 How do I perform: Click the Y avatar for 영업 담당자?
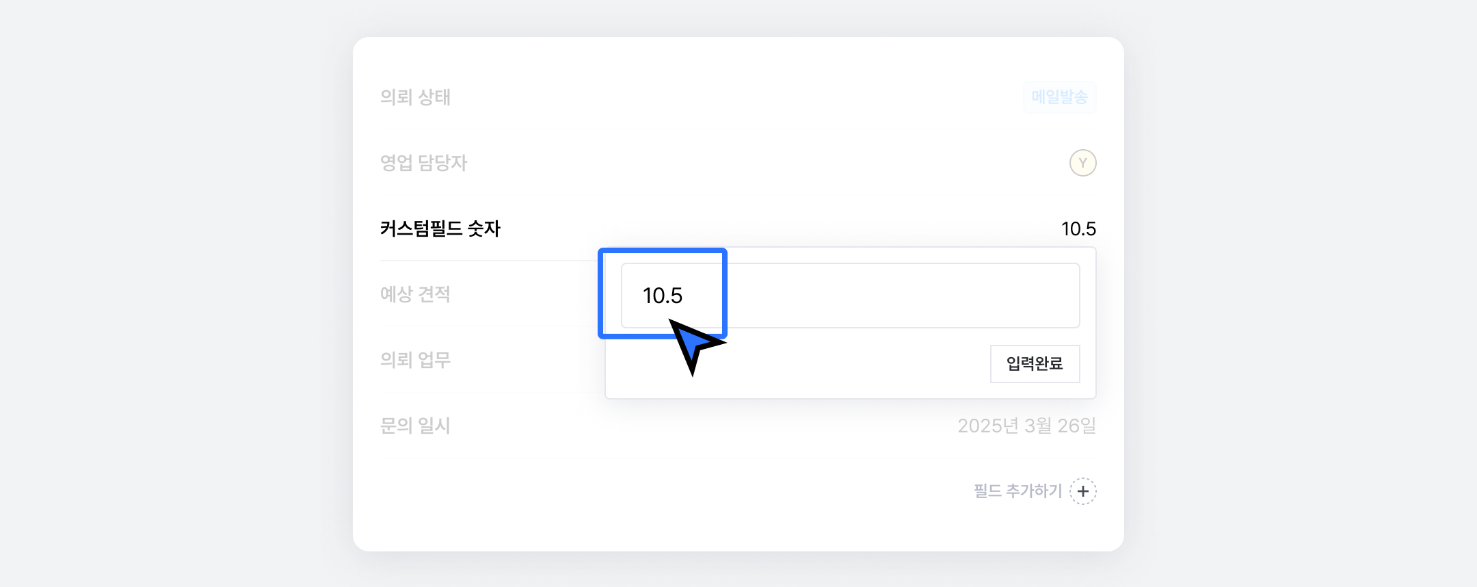tap(1082, 163)
